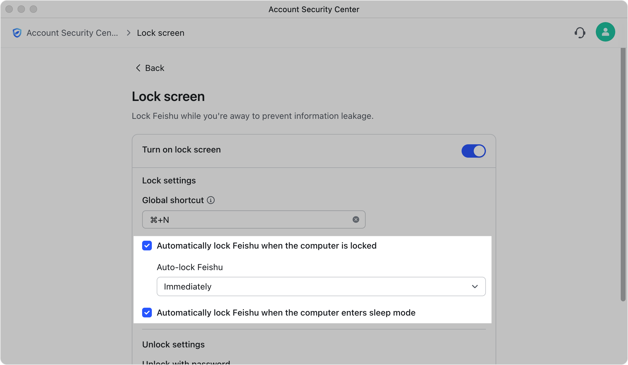Viewport: 628px width, 365px height.
Task: Disable the Turn on lock screen toggle
Action: 473,151
